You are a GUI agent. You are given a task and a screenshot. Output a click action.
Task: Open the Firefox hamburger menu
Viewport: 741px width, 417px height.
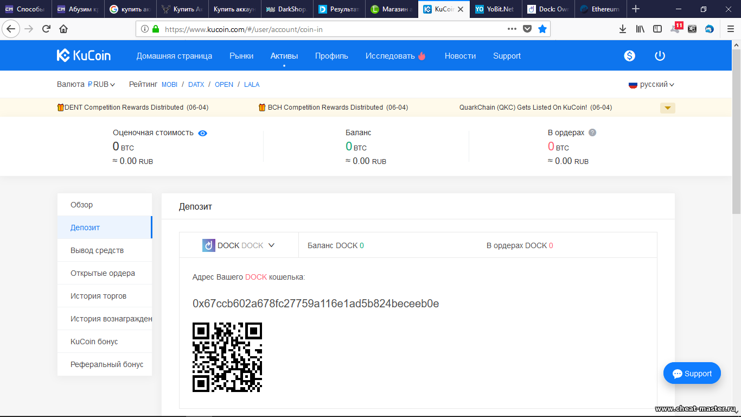(x=730, y=29)
